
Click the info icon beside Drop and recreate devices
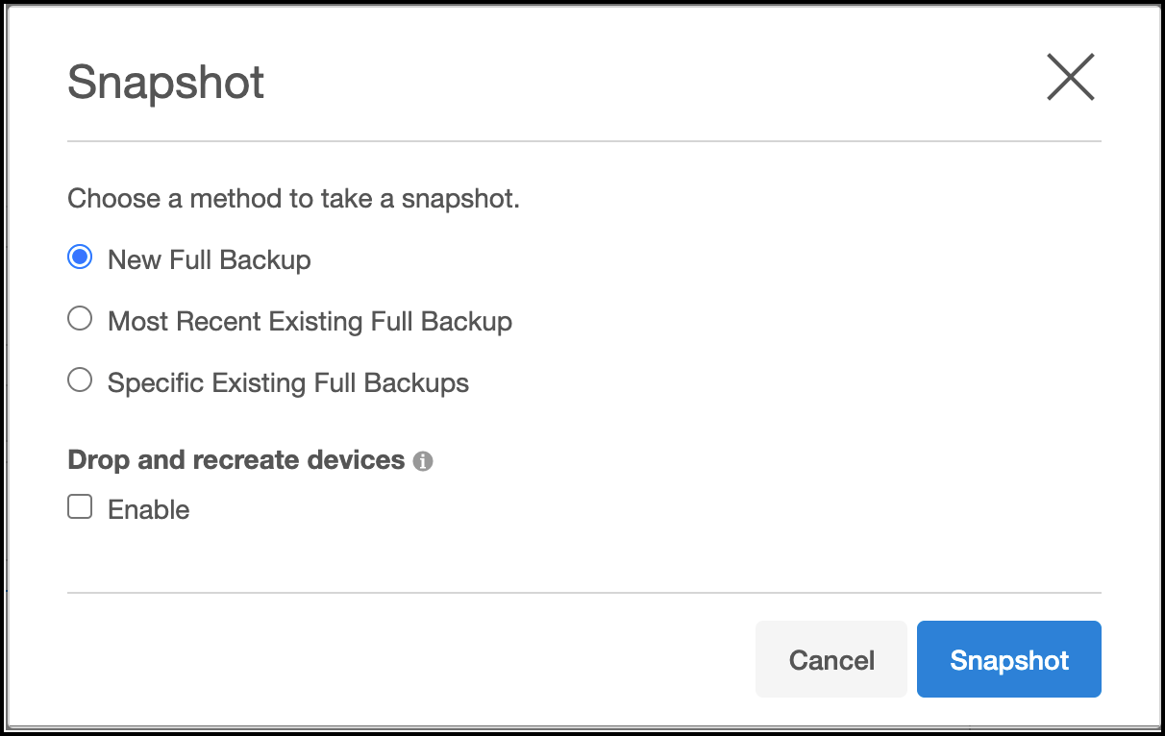pos(423,461)
